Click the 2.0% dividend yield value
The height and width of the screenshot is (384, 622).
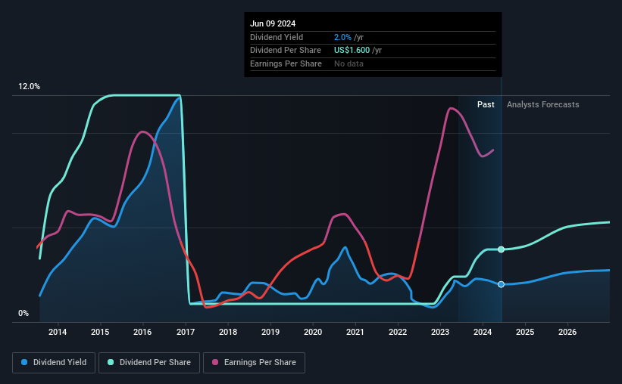tap(342, 37)
